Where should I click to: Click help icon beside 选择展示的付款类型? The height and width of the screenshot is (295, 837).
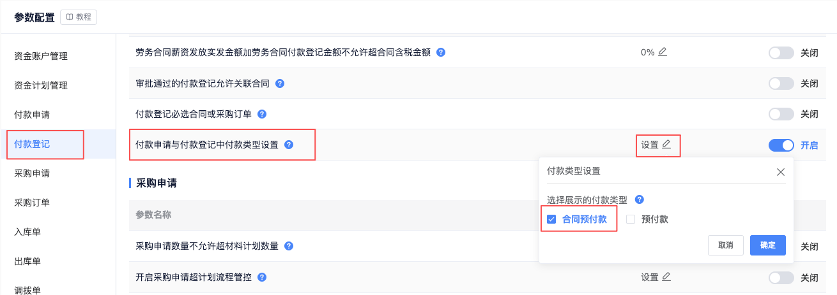click(639, 199)
